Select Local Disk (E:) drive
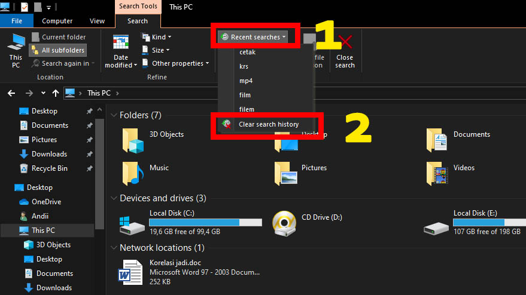Viewport: 526px width, 295px height. click(475, 222)
